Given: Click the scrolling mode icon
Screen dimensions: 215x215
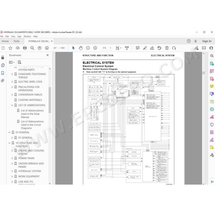Looking at the screenshot, I should (127, 48).
